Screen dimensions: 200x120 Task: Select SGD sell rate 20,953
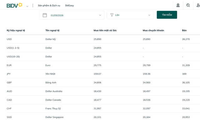click(186, 117)
